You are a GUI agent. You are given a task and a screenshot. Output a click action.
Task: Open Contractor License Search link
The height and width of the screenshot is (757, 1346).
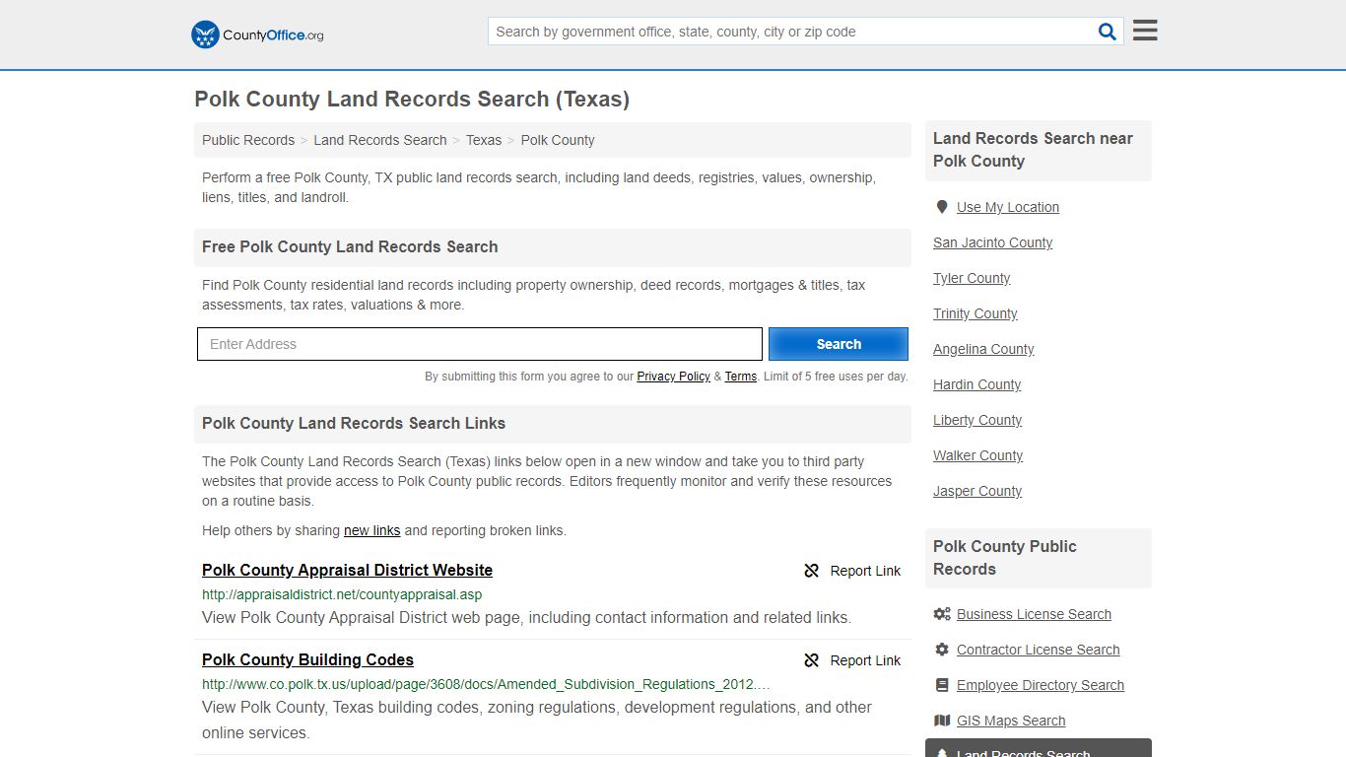point(1038,650)
